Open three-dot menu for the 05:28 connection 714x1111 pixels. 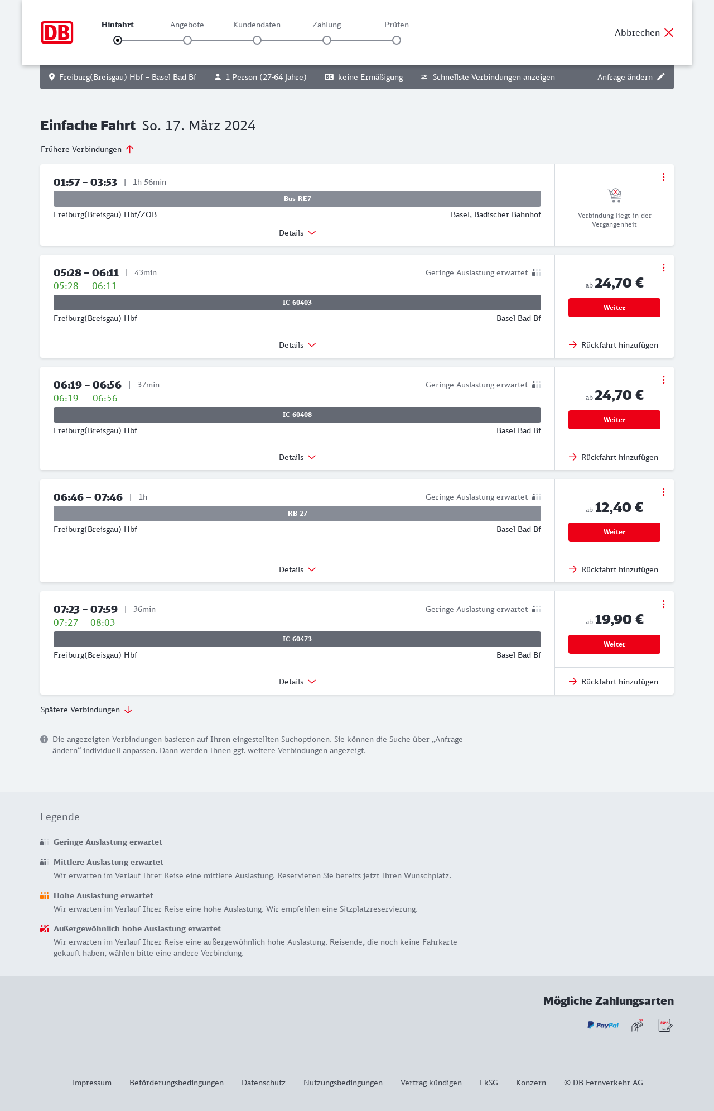pyautogui.click(x=663, y=267)
